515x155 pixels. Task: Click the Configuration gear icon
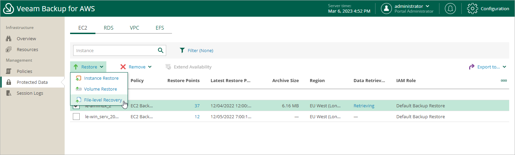pos(472,9)
